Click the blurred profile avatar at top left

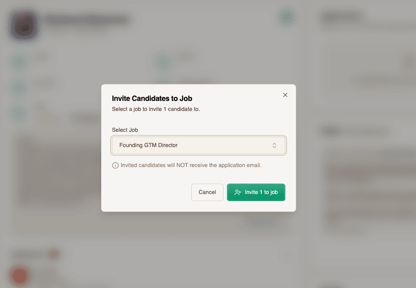tap(24, 27)
